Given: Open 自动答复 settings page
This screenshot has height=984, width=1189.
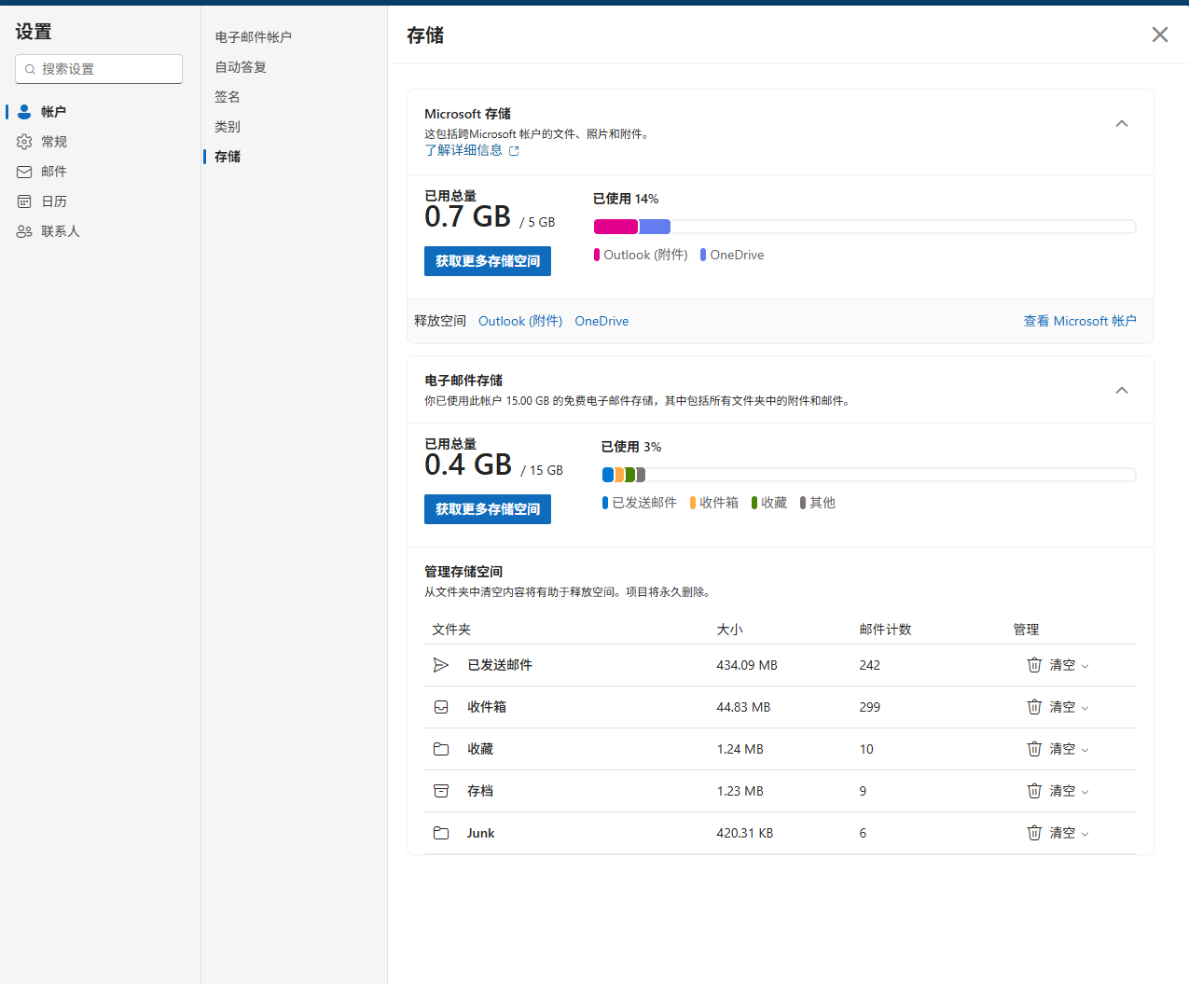Looking at the screenshot, I should (x=241, y=67).
